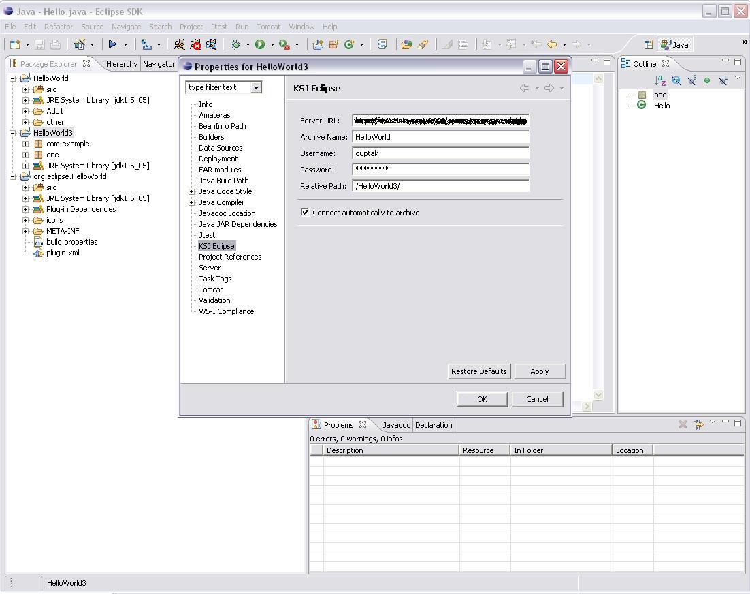Click the New wizard toolbar icon

(x=15, y=44)
